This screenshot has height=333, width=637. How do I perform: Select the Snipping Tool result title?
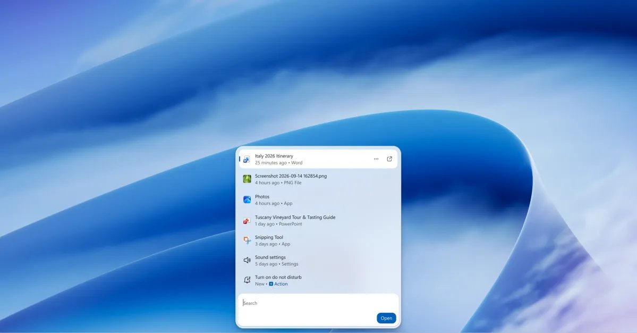(x=269, y=237)
